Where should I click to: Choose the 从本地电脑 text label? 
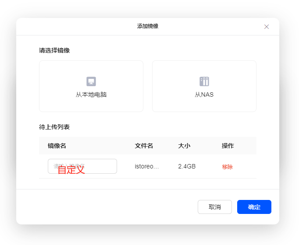tap(91, 94)
